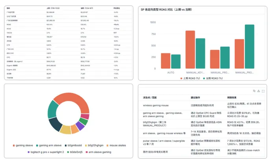The image size is (273, 163).
Task: Click the b0g12hghgm MANUAL_PRODUCT cell
Action: pos(154,124)
